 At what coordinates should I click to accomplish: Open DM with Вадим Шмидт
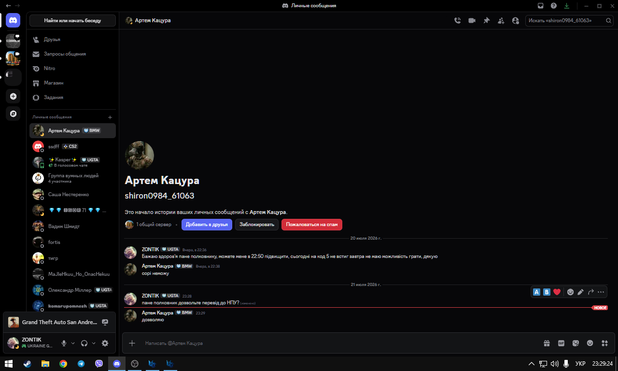72,226
